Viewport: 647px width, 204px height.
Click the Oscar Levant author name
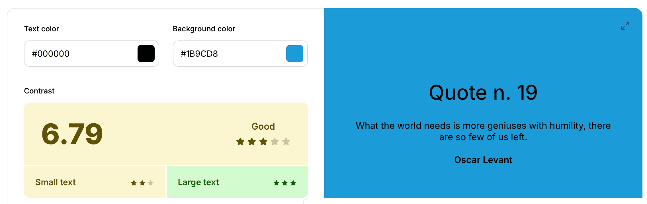483,160
